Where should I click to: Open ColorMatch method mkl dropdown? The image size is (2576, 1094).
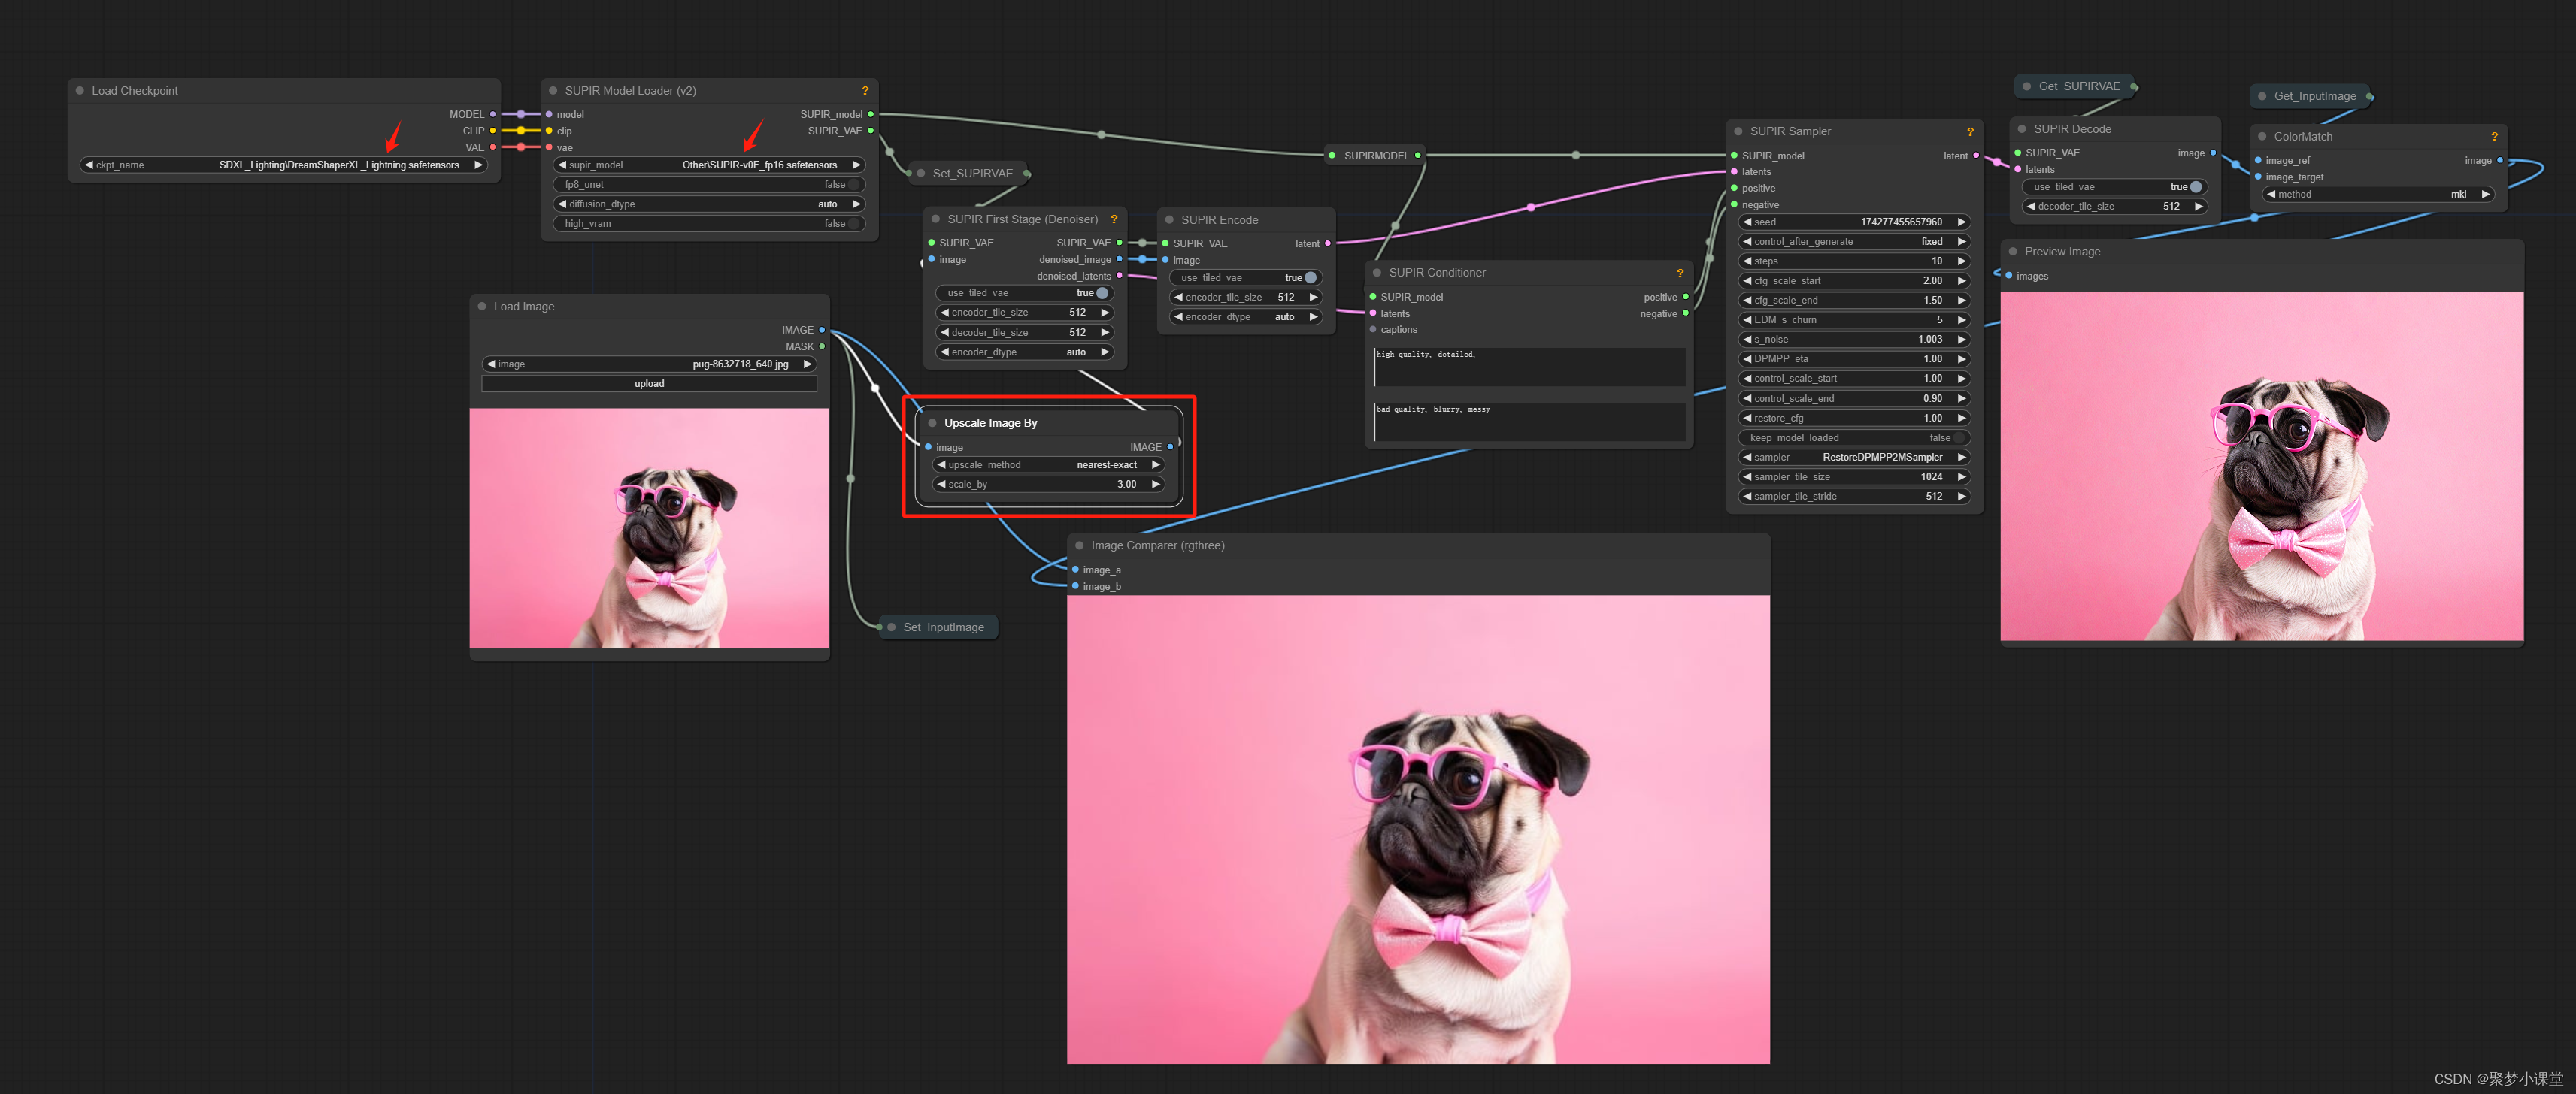pos(2378,195)
